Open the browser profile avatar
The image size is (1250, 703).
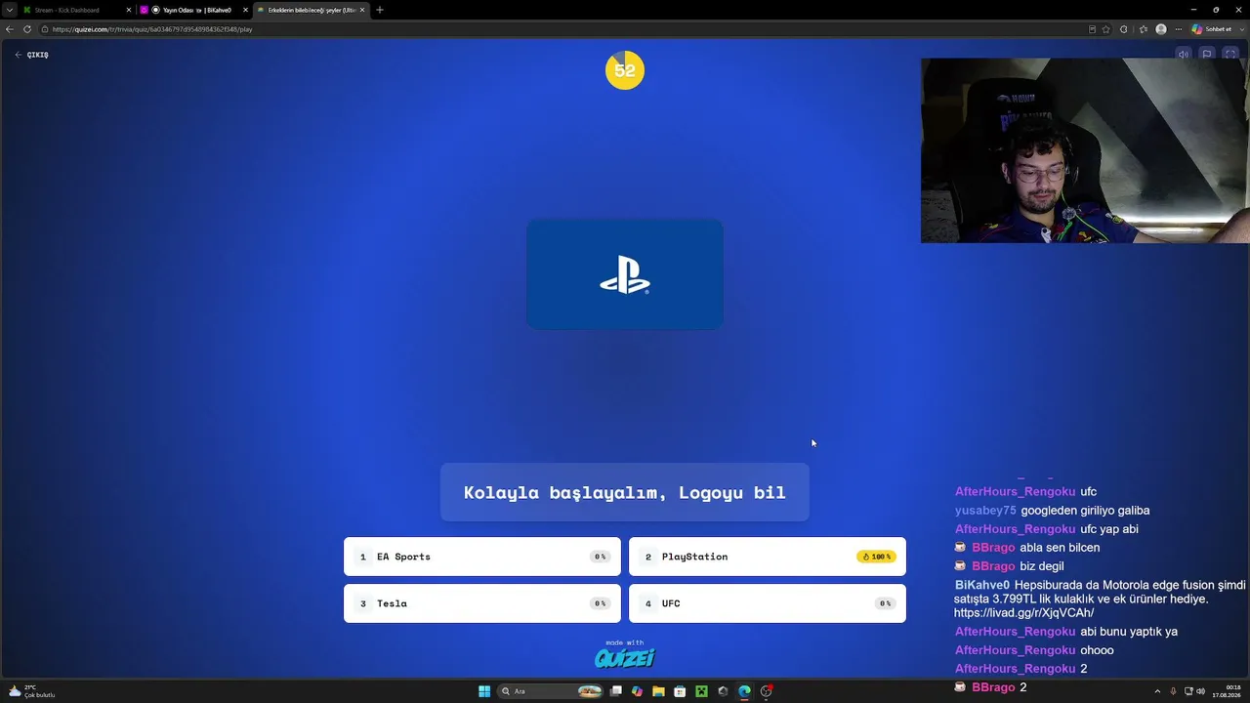(1161, 29)
